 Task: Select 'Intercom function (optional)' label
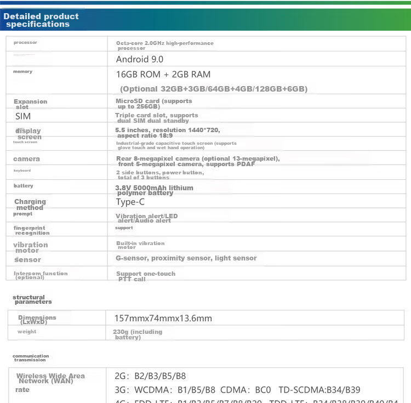click(41, 275)
